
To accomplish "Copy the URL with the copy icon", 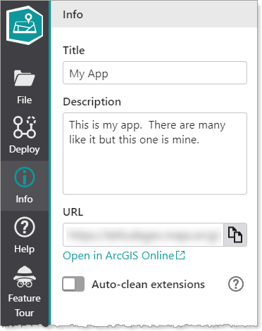I will point(235,235).
